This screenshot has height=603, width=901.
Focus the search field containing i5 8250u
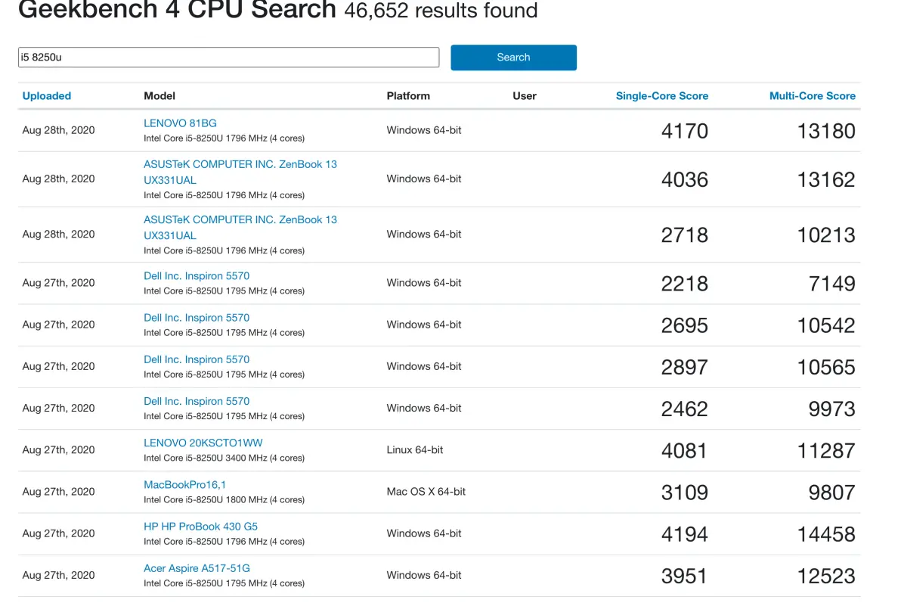[x=229, y=57]
